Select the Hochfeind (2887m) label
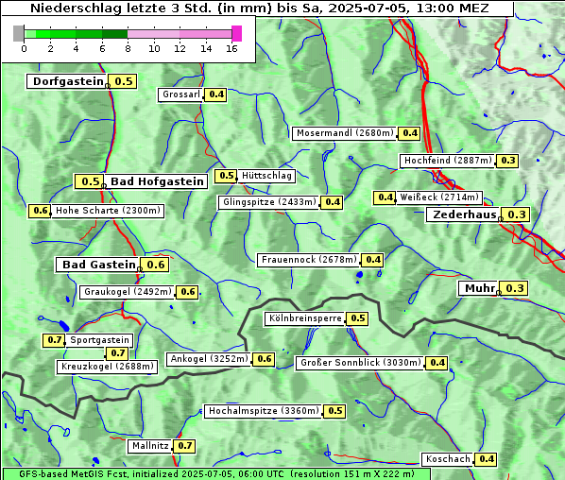565x480 pixels. point(448,161)
